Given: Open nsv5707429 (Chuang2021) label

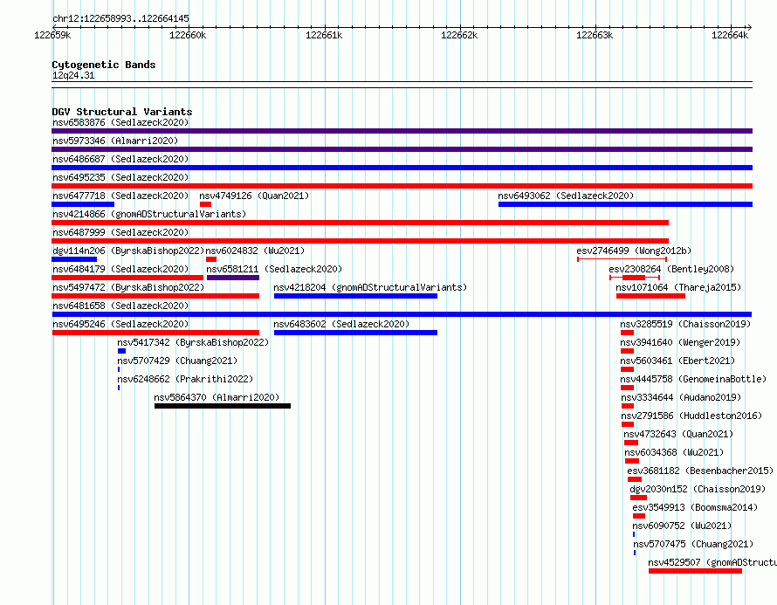Looking at the screenshot, I should [177, 361].
